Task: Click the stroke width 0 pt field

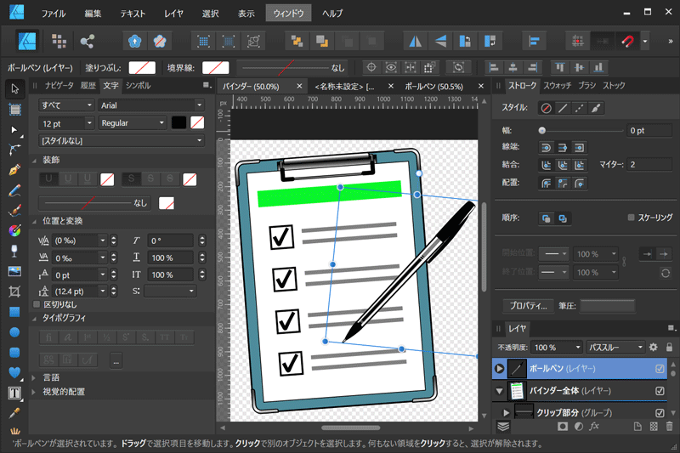Action: pos(649,131)
